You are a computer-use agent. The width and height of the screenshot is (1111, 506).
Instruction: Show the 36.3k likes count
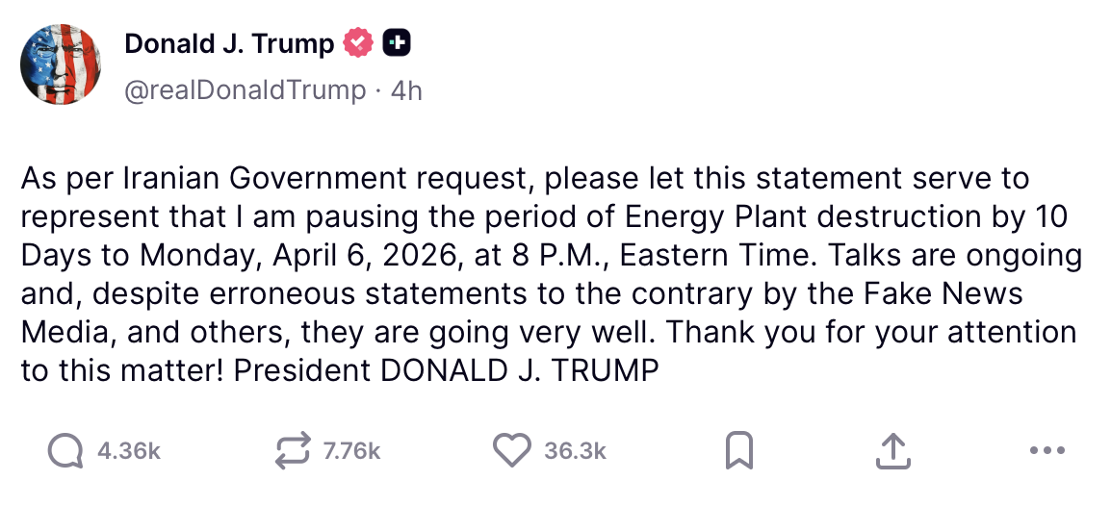click(575, 451)
